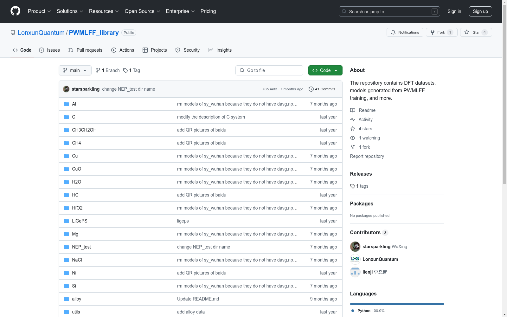Click the Notifications bell button

405,32
